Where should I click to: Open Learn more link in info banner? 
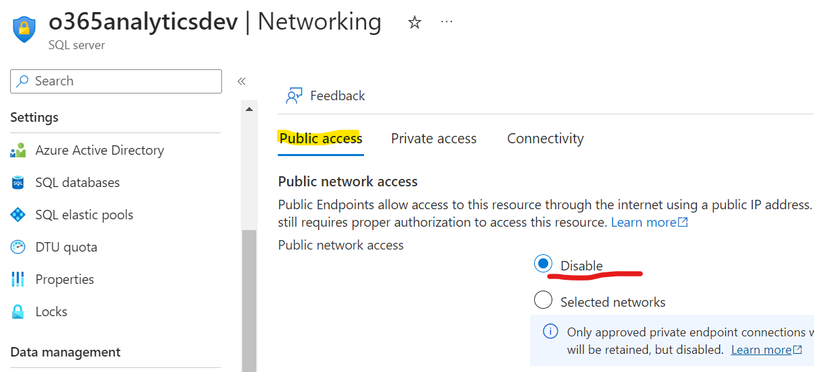(766, 350)
